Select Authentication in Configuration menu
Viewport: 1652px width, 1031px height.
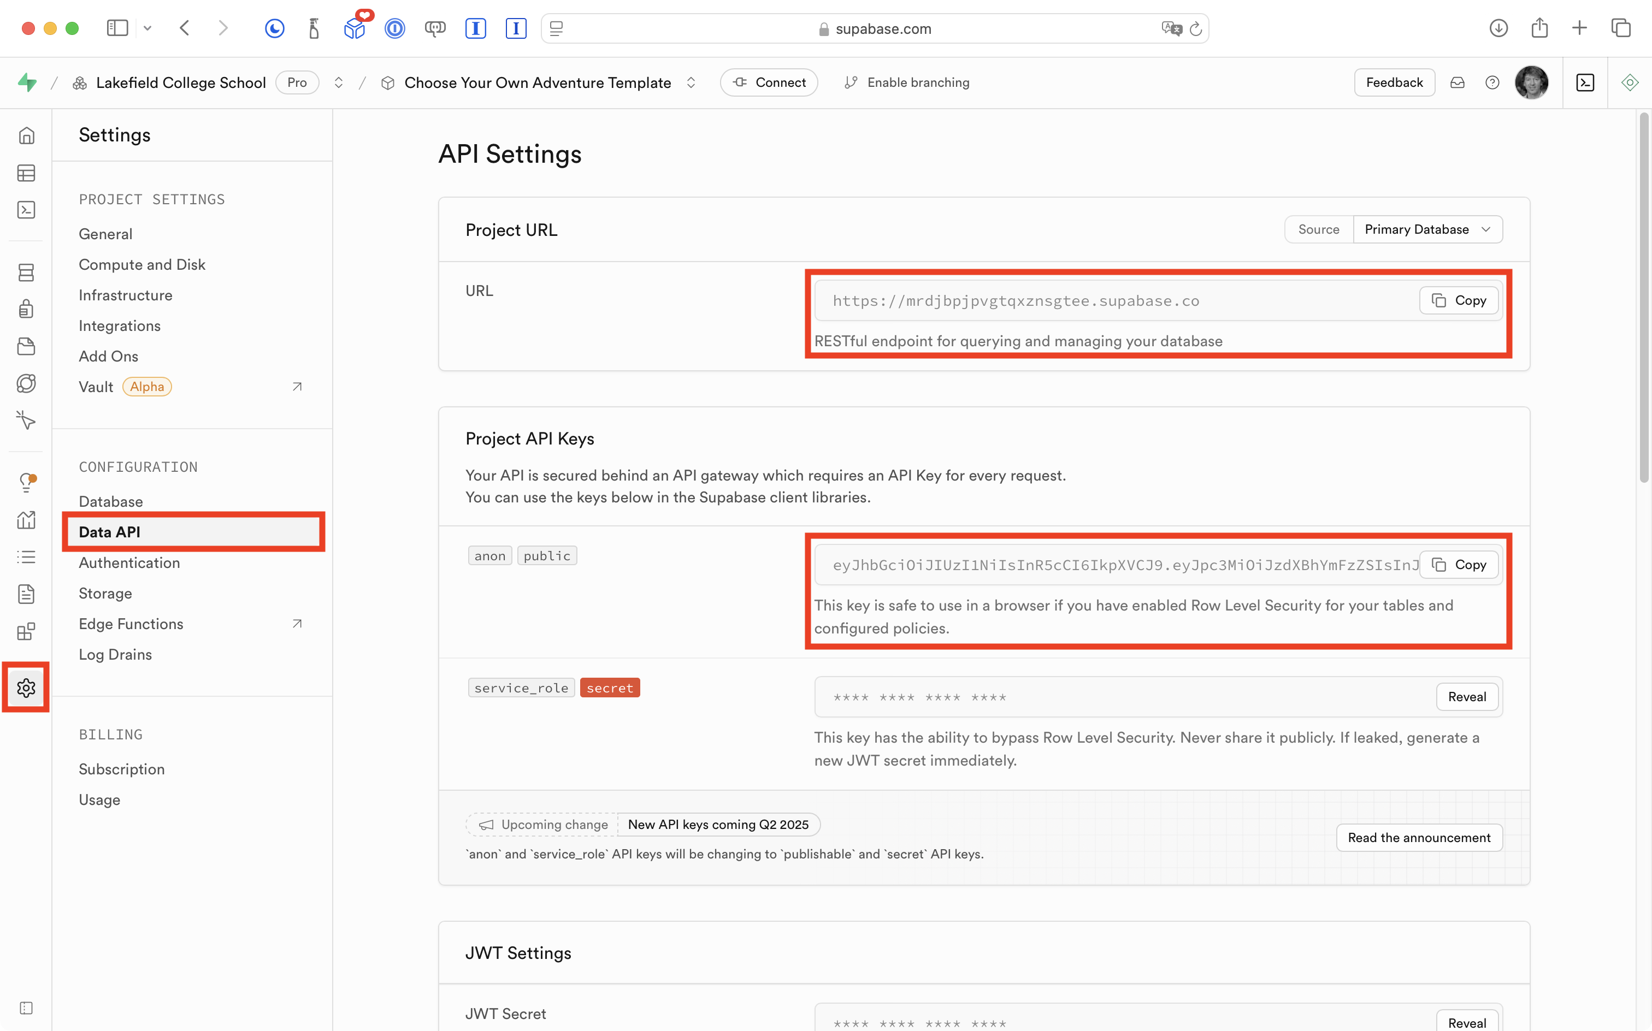[129, 562]
